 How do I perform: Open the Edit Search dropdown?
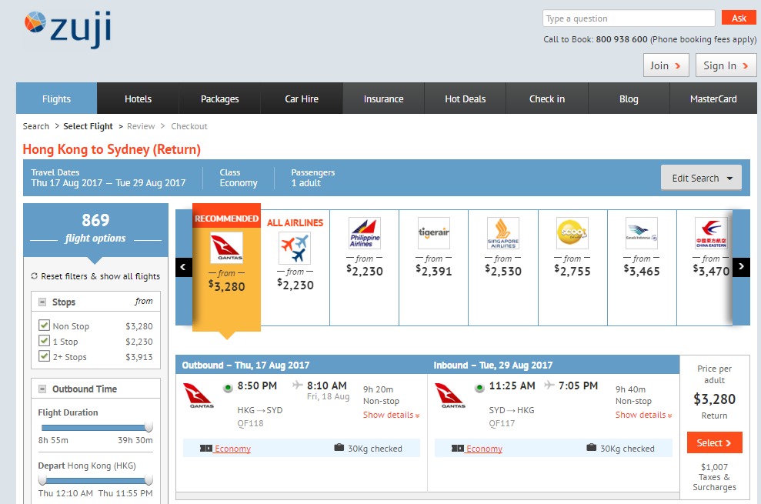[701, 178]
